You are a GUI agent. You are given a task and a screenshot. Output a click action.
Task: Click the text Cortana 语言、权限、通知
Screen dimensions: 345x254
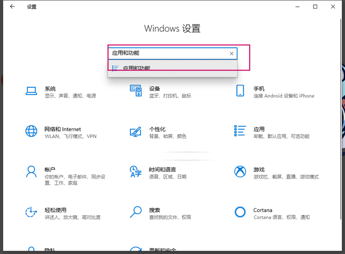(x=282, y=217)
